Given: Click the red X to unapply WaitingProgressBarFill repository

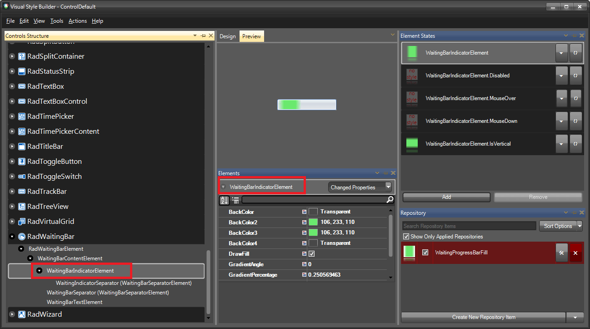Looking at the screenshot, I should (x=576, y=253).
